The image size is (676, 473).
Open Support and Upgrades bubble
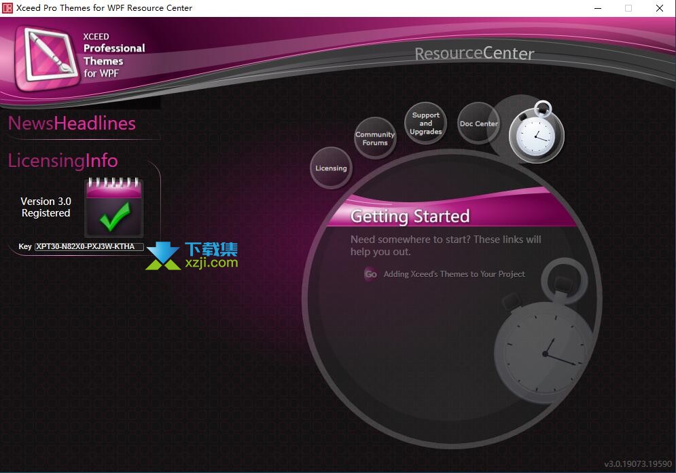pos(425,124)
